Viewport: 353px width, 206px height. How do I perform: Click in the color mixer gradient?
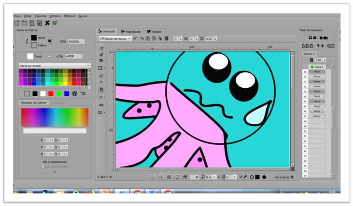(x=55, y=117)
